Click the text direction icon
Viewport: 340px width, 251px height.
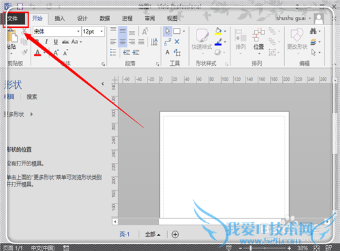[154, 41]
